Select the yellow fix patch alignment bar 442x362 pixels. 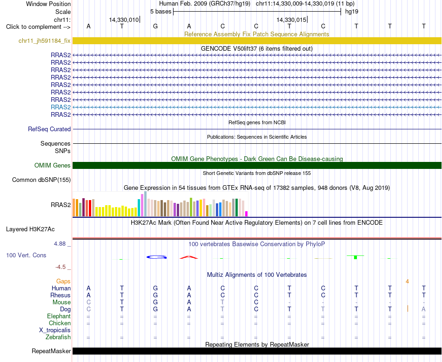257,41
